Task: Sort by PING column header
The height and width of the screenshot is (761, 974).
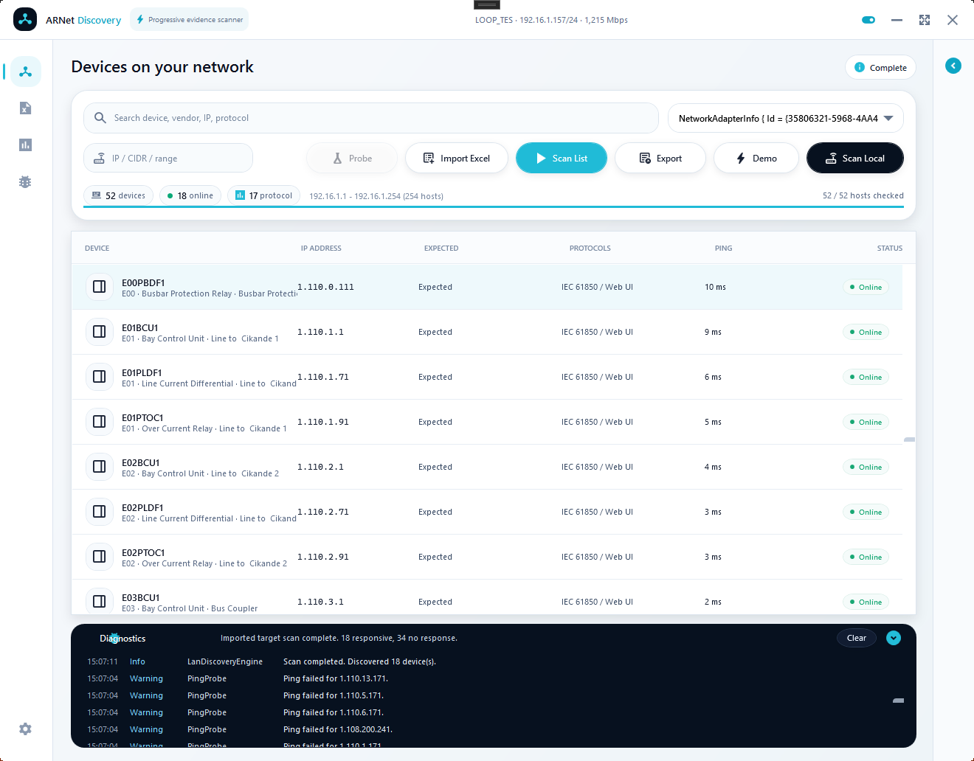Action: click(x=723, y=249)
